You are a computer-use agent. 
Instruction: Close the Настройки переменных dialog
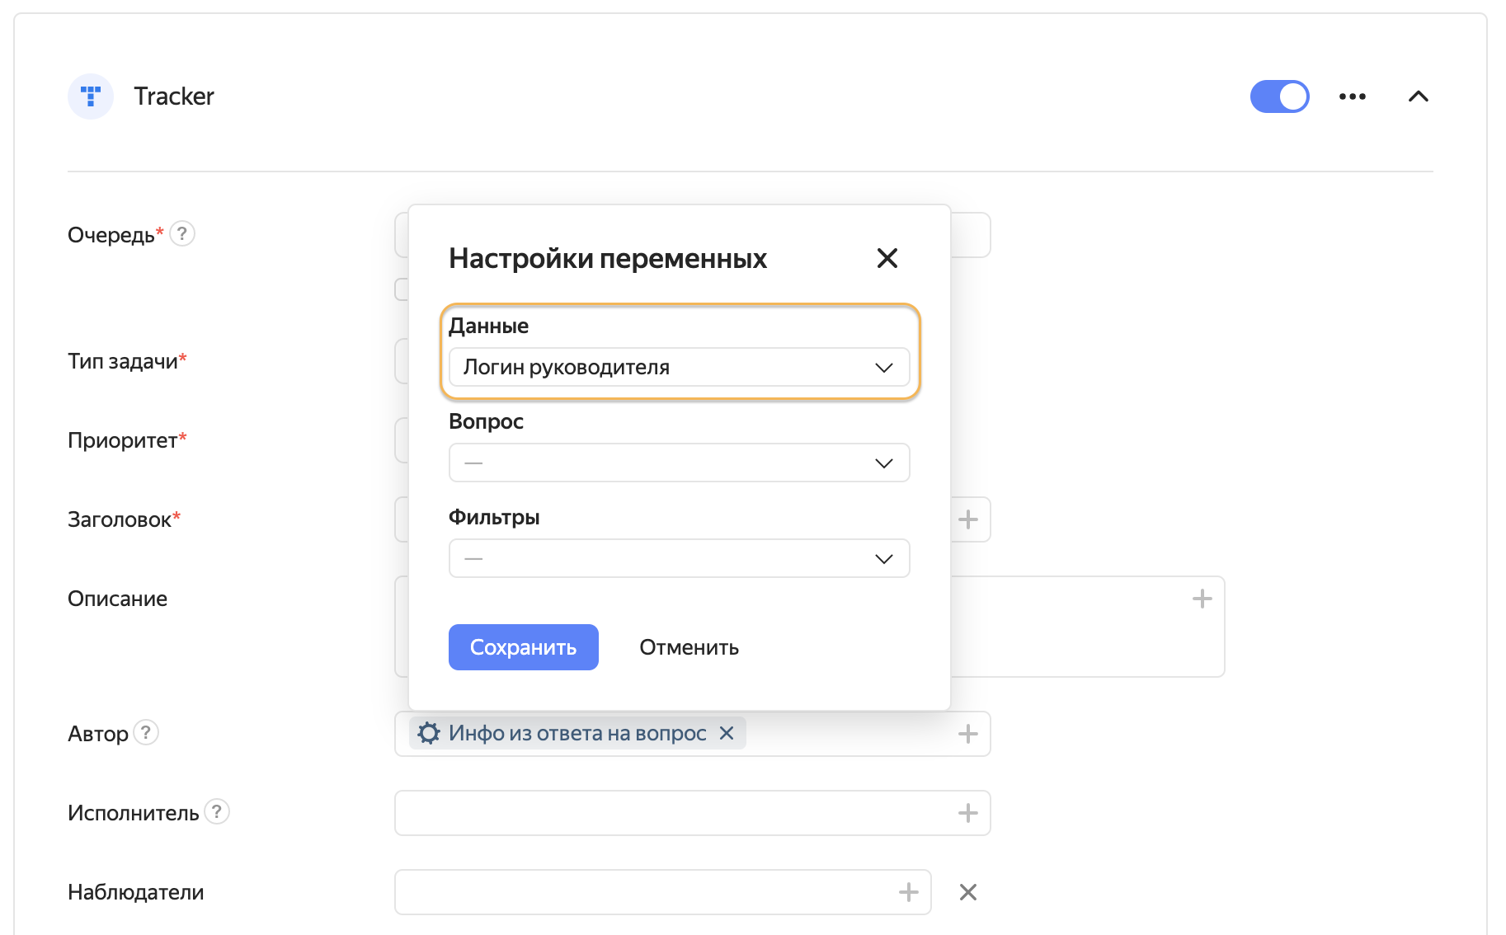(887, 258)
